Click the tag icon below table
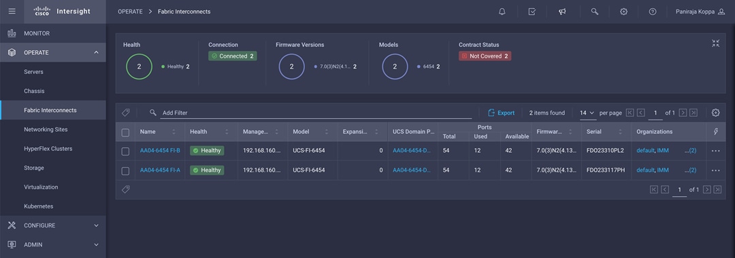 126,189
